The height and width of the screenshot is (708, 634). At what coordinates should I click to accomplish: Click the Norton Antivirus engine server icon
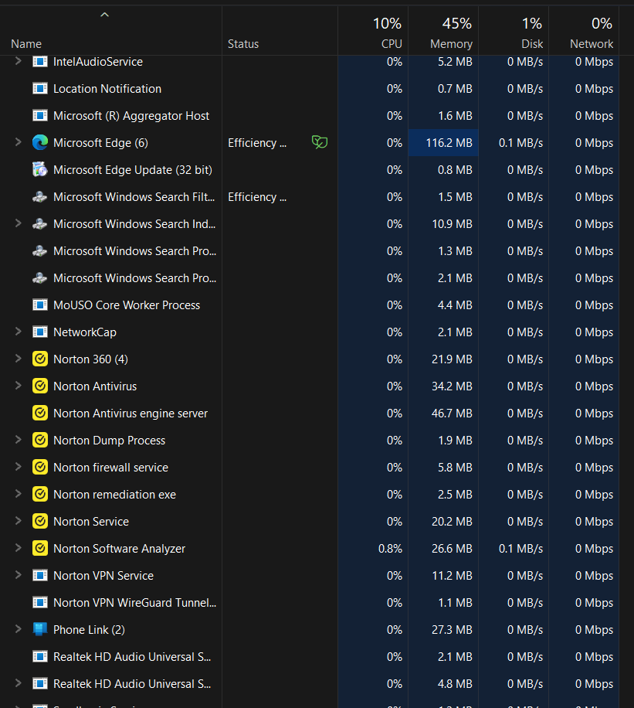coord(40,414)
